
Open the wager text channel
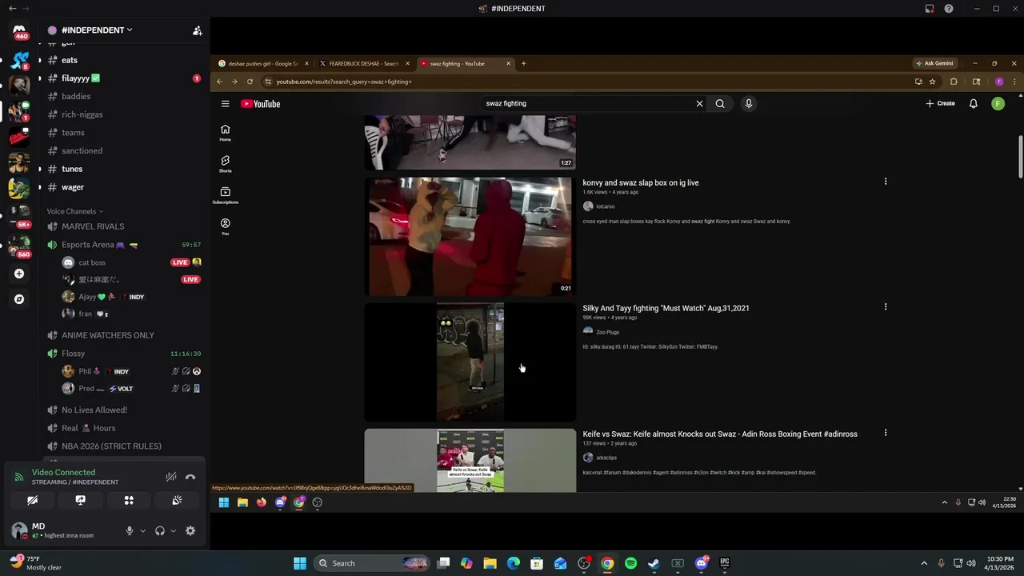[x=73, y=187]
